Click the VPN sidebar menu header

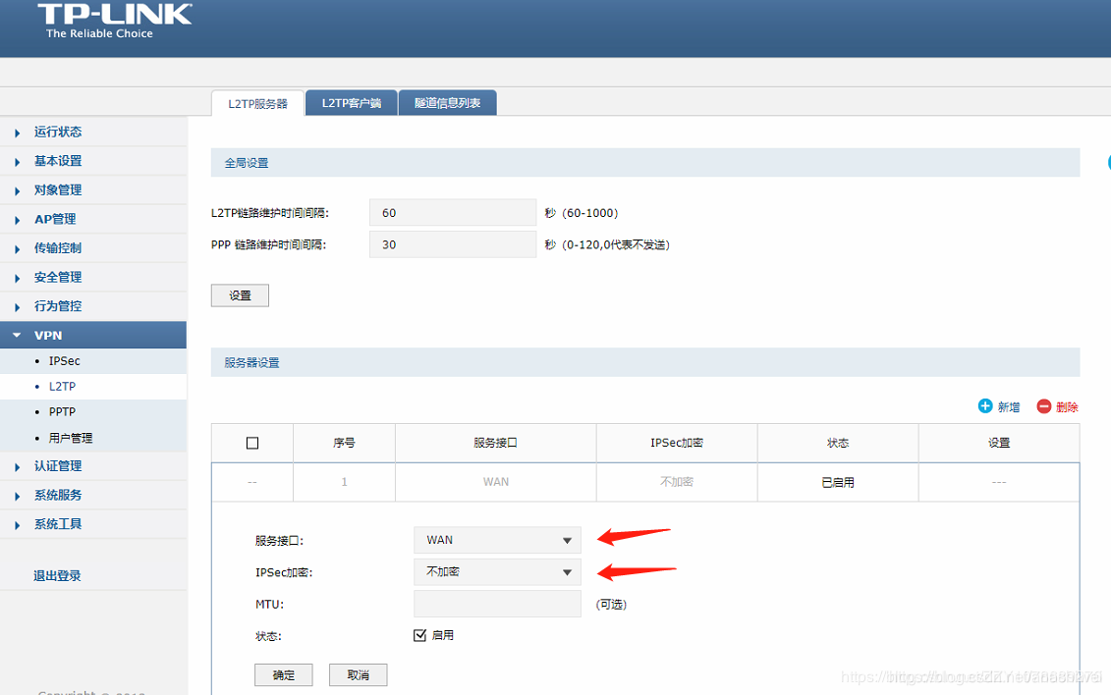pyautogui.click(x=92, y=335)
